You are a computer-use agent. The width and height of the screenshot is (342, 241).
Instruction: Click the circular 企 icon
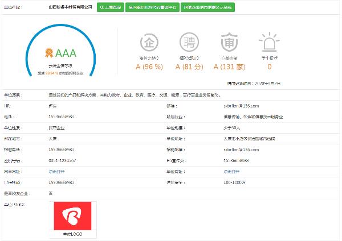pos(149,43)
